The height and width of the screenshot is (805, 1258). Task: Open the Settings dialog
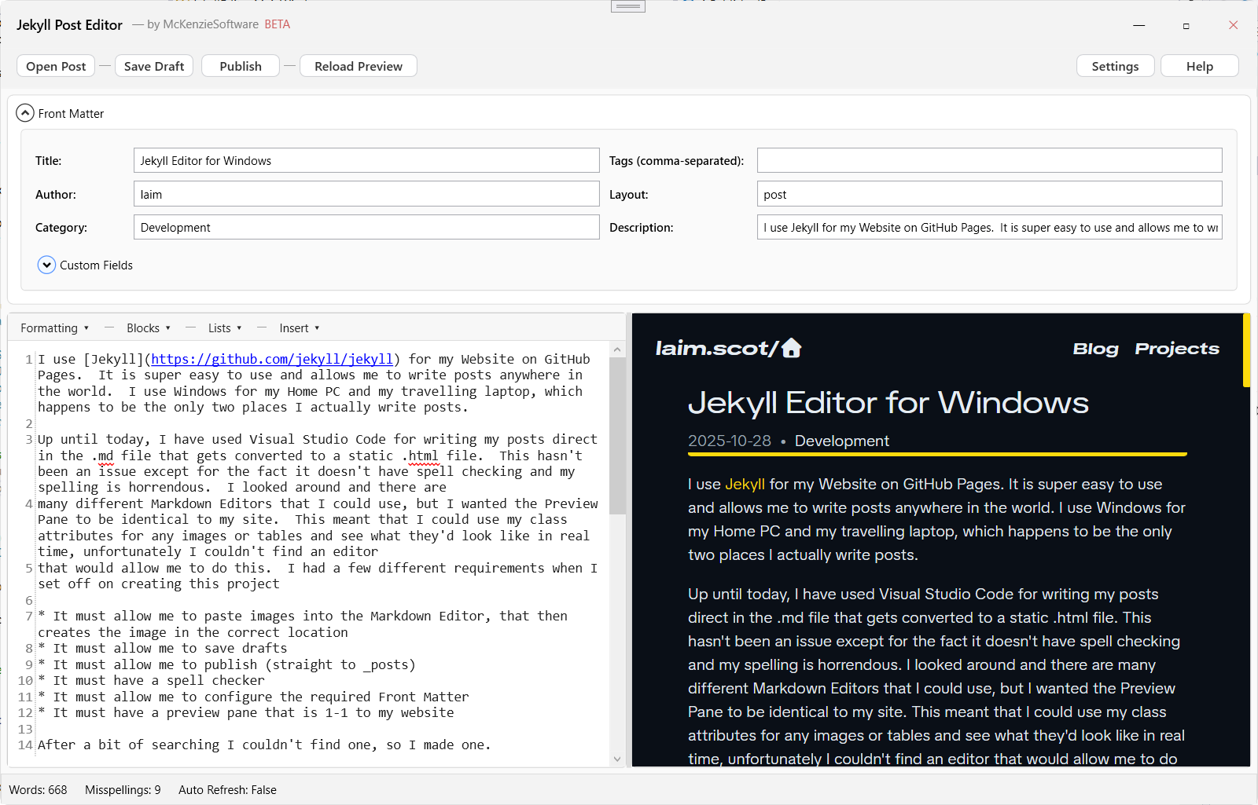tap(1115, 65)
